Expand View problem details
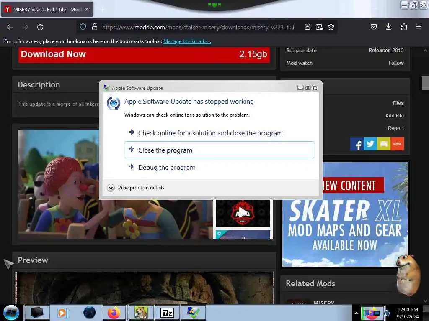 click(x=136, y=188)
